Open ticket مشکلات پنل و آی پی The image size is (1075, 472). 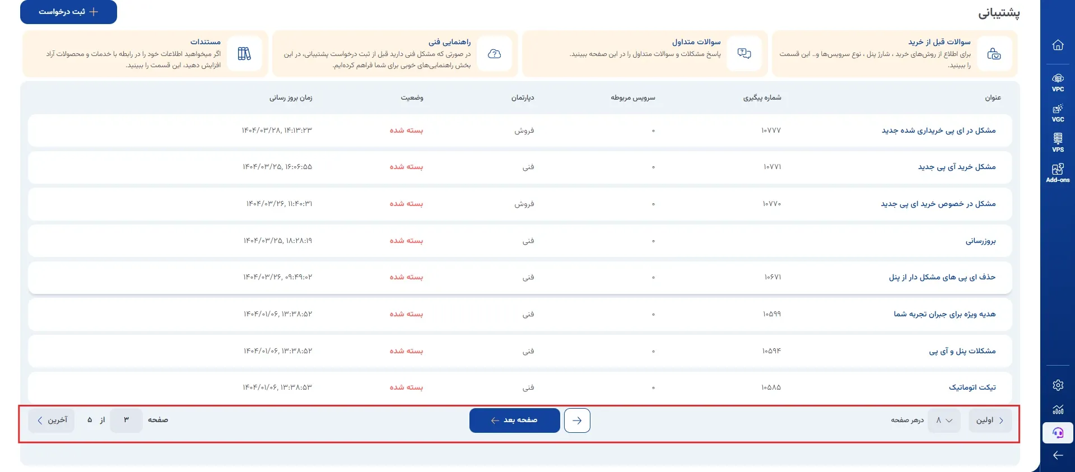pos(962,351)
